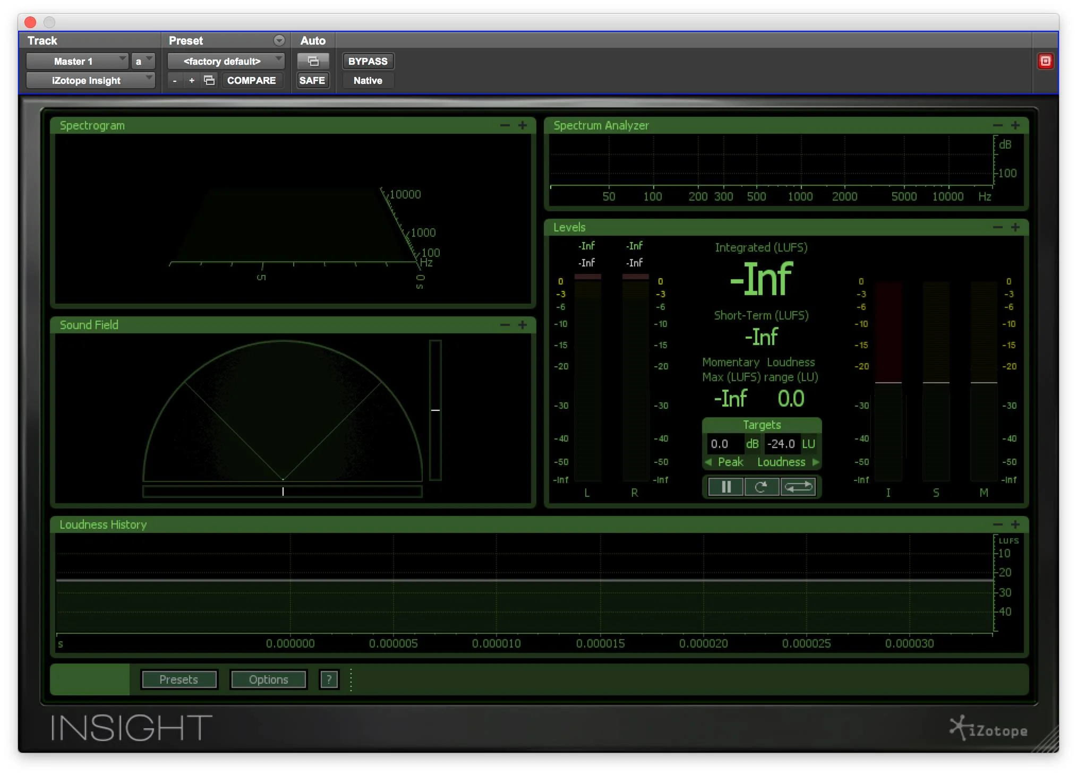The width and height of the screenshot is (1077, 775).
Task: Click the reset meters icon
Action: point(761,487)
